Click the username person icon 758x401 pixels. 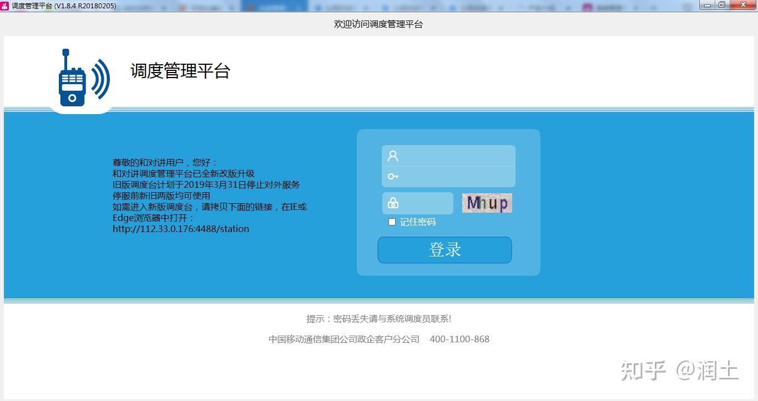point(394,155)
